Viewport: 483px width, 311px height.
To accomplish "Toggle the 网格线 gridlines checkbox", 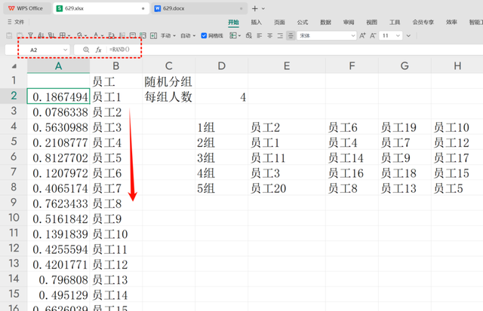I will click(x=204, y=35).
